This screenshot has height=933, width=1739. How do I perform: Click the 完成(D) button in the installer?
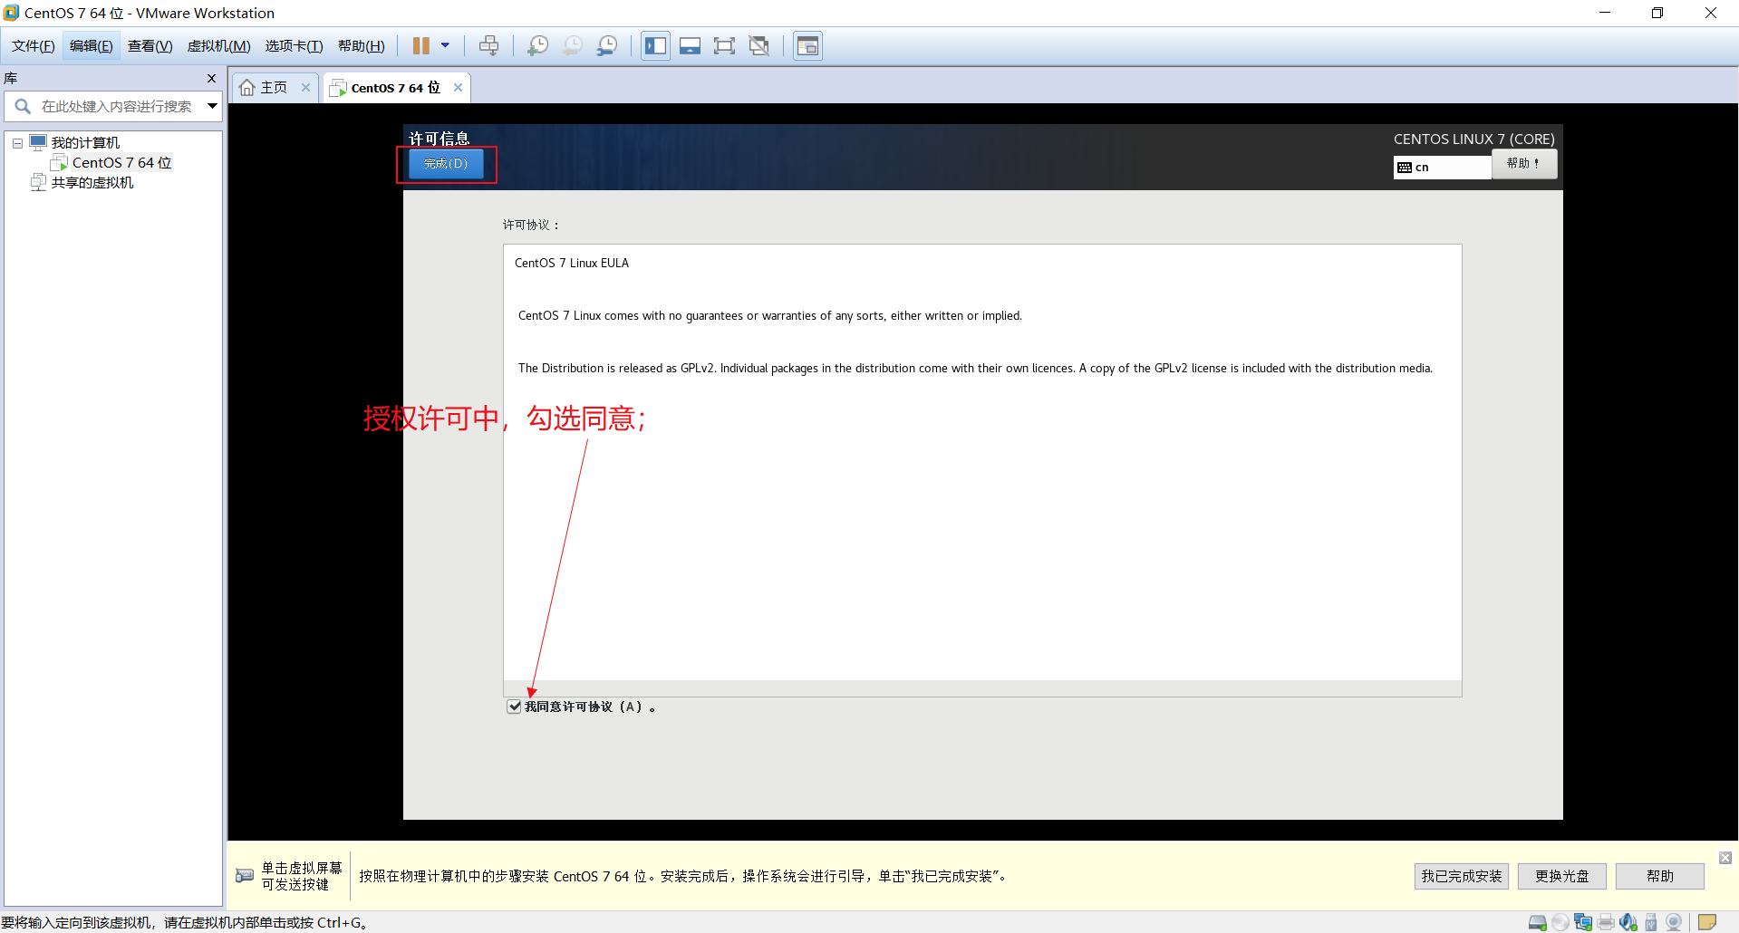(x=444, y=164)
